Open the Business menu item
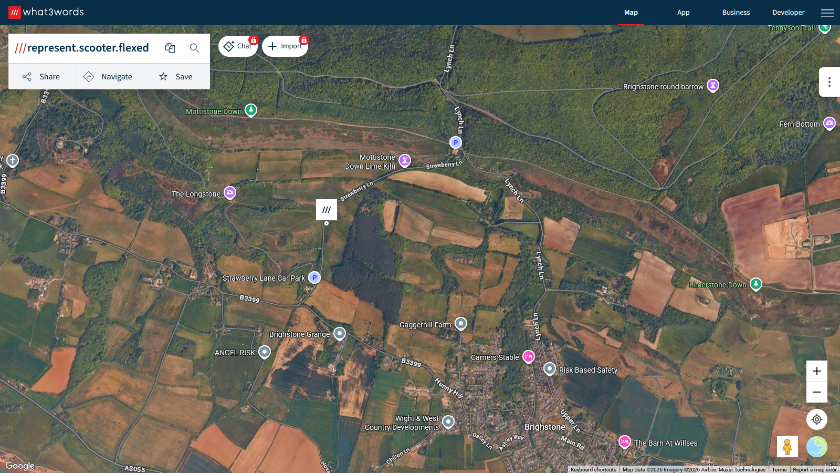 [x=736, y=13]
